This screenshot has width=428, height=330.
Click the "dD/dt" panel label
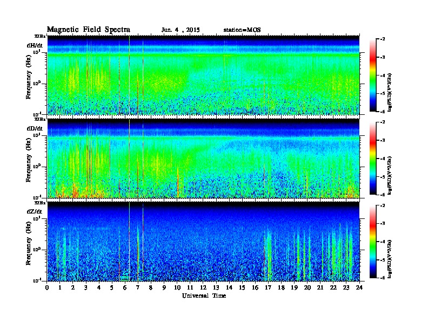tap(35, 128)
